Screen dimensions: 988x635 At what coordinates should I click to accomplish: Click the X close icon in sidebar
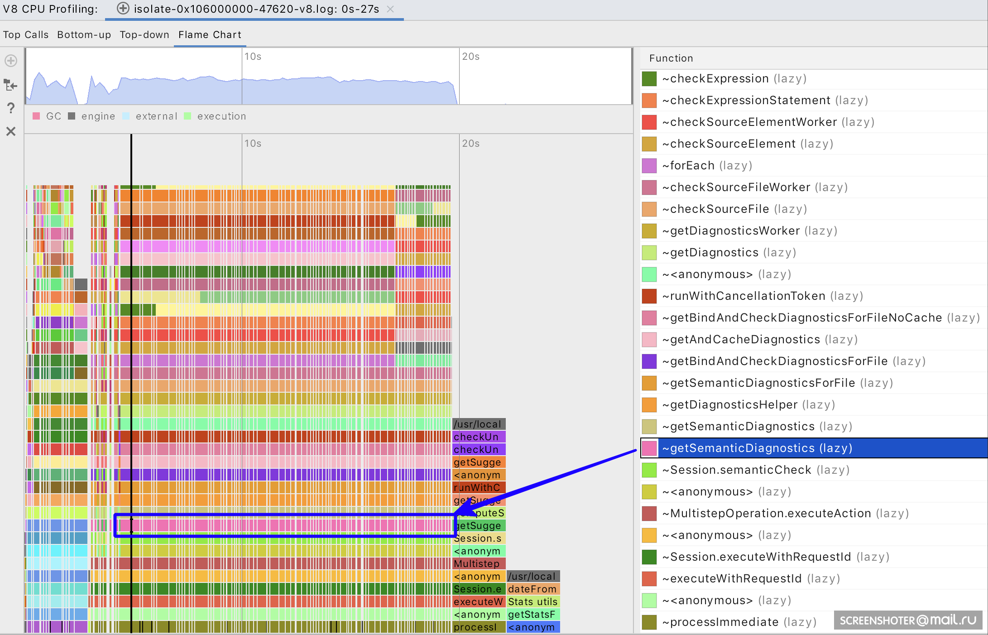[11, 131]
